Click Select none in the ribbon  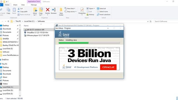[x=102, y=12]
